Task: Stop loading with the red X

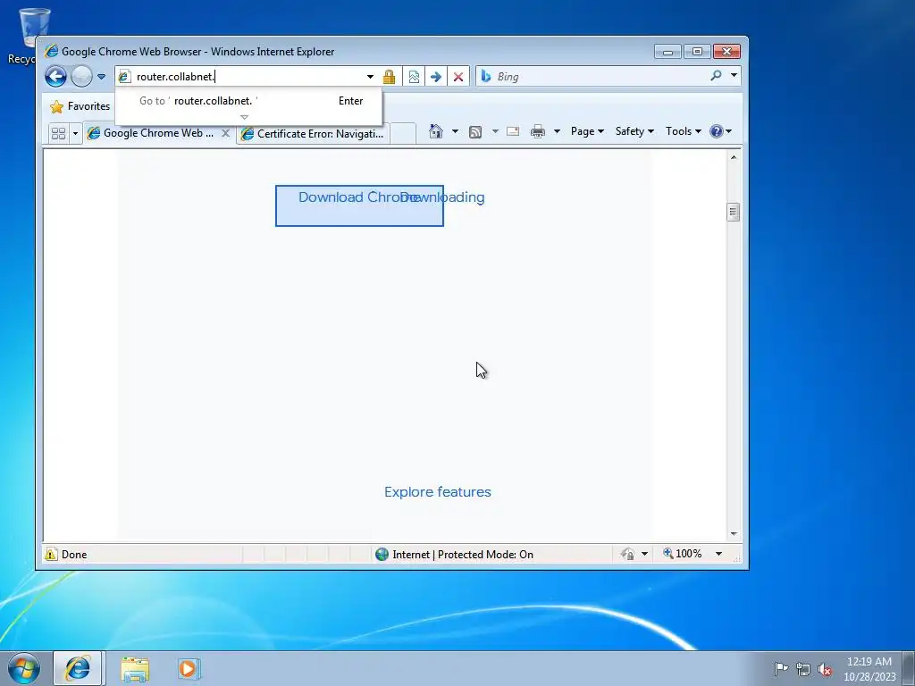Action: (x=458, y=77)
